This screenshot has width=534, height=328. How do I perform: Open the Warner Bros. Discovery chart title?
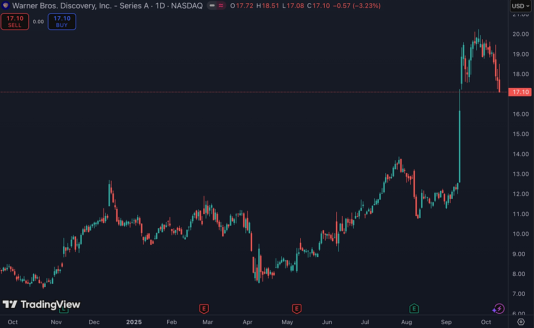point(107,6)
